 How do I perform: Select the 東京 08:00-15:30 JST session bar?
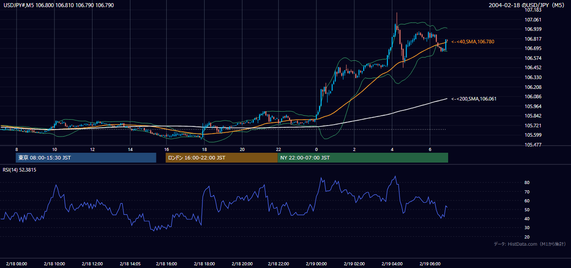pos(86,158)
